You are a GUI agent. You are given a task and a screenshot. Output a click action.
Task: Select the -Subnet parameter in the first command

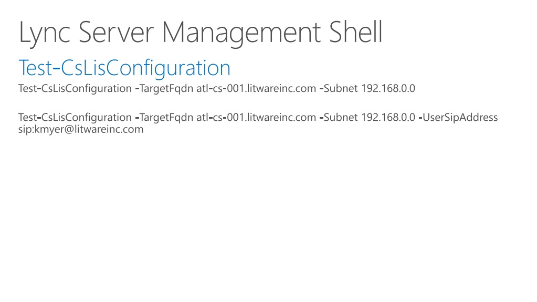click(x=339, y=88)
